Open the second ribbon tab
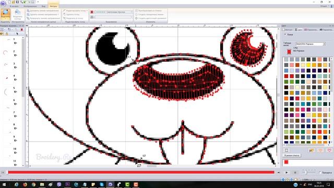This screenshot has height=188, width=334. [30, 6]
